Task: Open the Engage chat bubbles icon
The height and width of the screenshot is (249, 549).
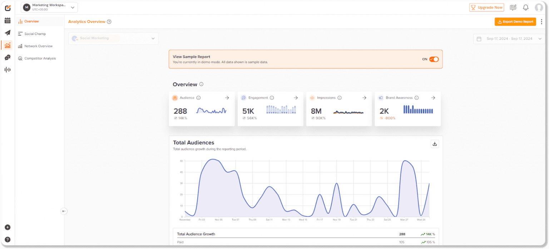Action: [8, 57]
